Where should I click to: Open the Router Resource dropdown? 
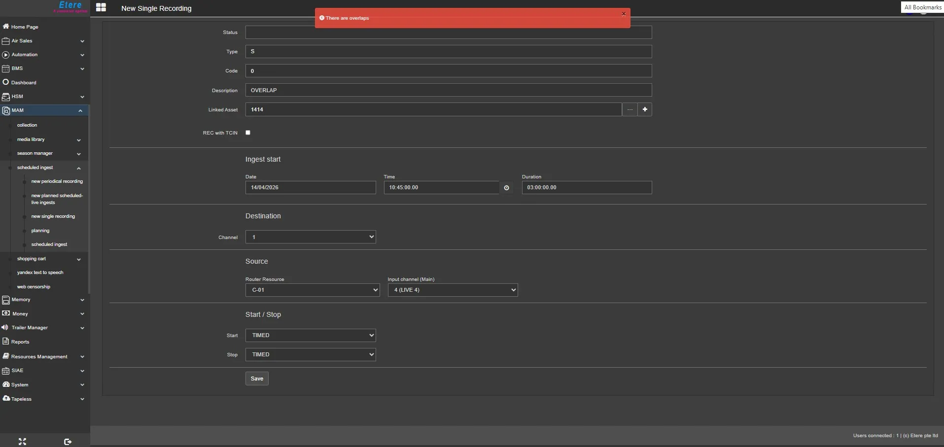click(x=313, y=290)
